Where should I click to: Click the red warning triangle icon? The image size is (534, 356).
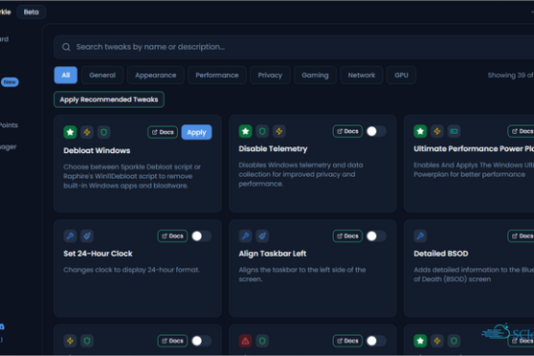point(245,341)
